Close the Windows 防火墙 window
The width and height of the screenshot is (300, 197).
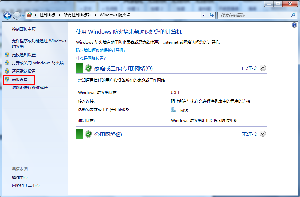coord(290,4)
